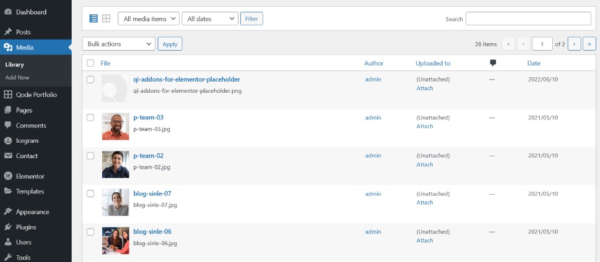The width and height of the screenshot is (600, 262).
Task: Select Add New under Media
Action: coord(17,77)
